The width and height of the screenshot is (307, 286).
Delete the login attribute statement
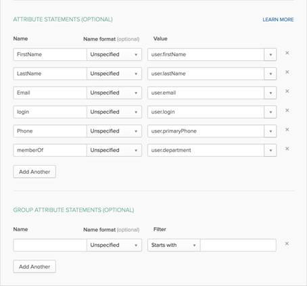click(x=287, y=110)
